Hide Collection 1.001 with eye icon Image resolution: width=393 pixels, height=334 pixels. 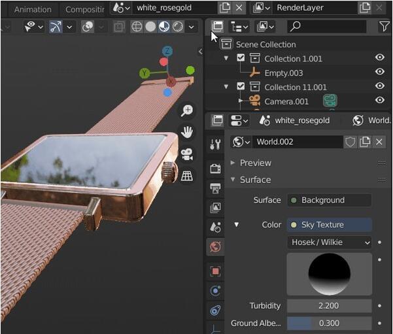380,57
